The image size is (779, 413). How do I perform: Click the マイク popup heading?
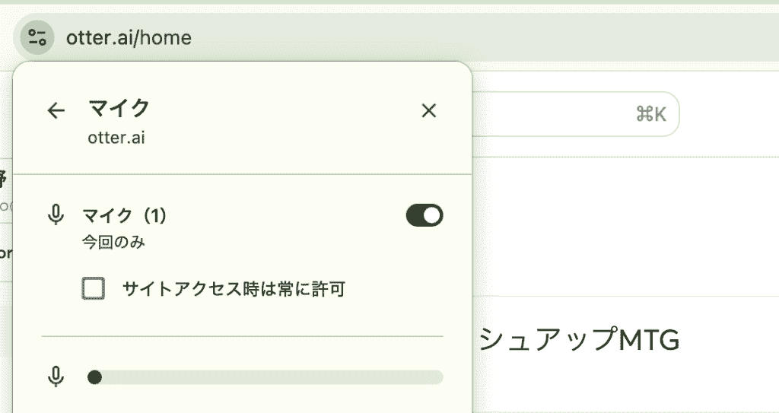pyautogui.click(x=119, y=108)
